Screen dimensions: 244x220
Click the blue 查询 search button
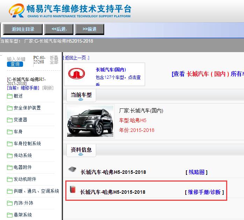15,64
